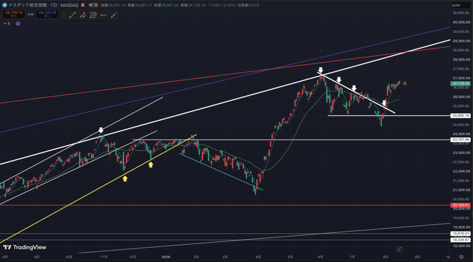Select the trend line tool
Image resolution: width=473 pixels, height=262 pixels.
coord(73,15)
